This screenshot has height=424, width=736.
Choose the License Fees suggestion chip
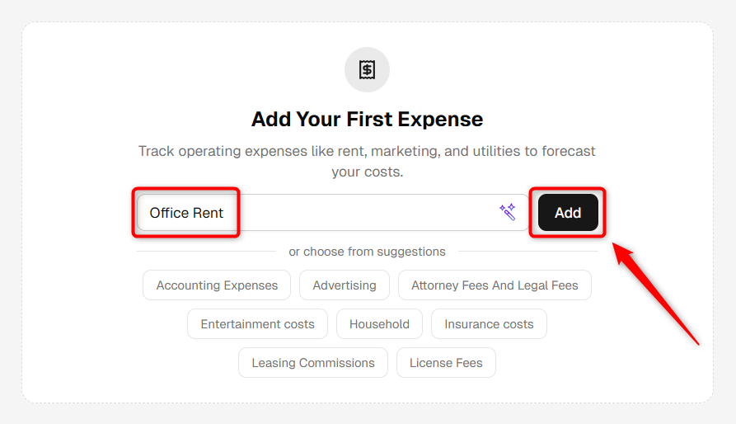(x=446, y=363)
